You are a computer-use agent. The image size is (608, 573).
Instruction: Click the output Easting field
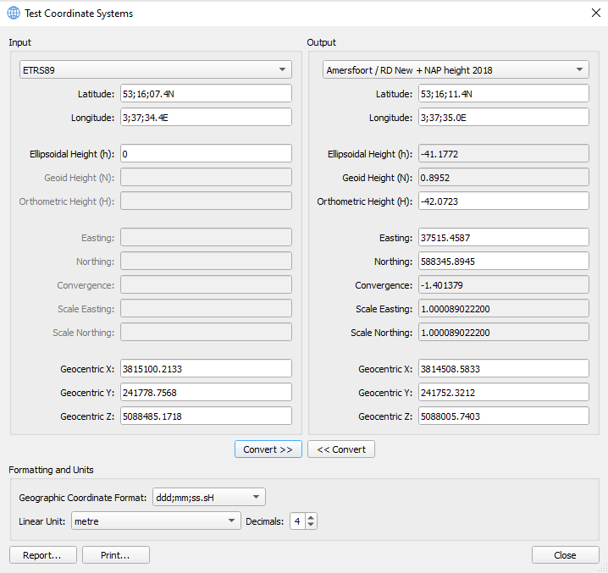(x=503, y=239)
